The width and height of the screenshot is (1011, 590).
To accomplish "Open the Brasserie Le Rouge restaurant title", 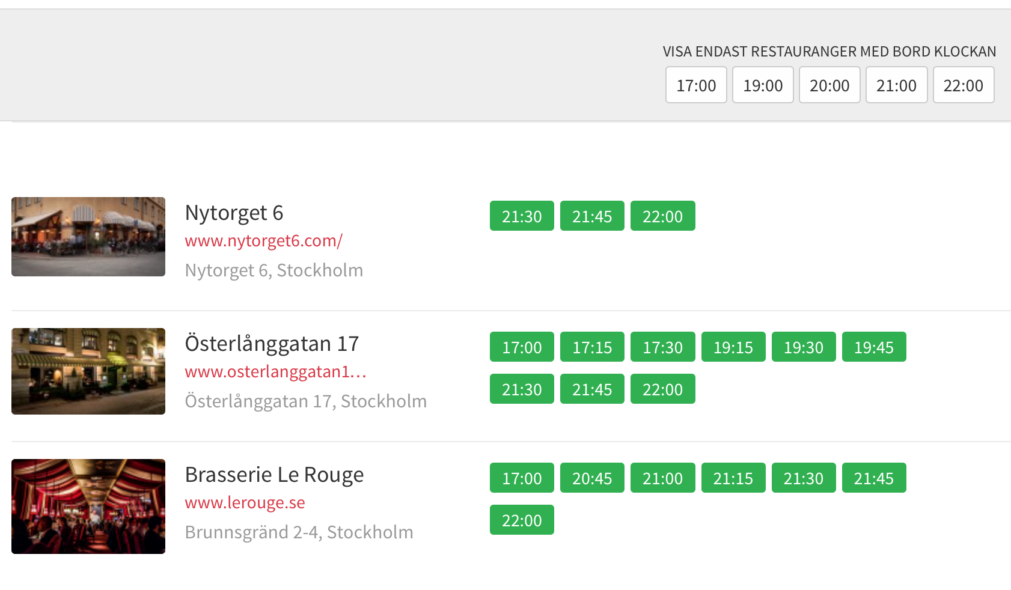I will [274, 475].
